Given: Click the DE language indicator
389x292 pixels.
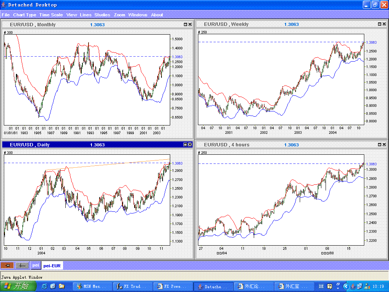Looking at the screenshot, I should [x=321, y=287].
